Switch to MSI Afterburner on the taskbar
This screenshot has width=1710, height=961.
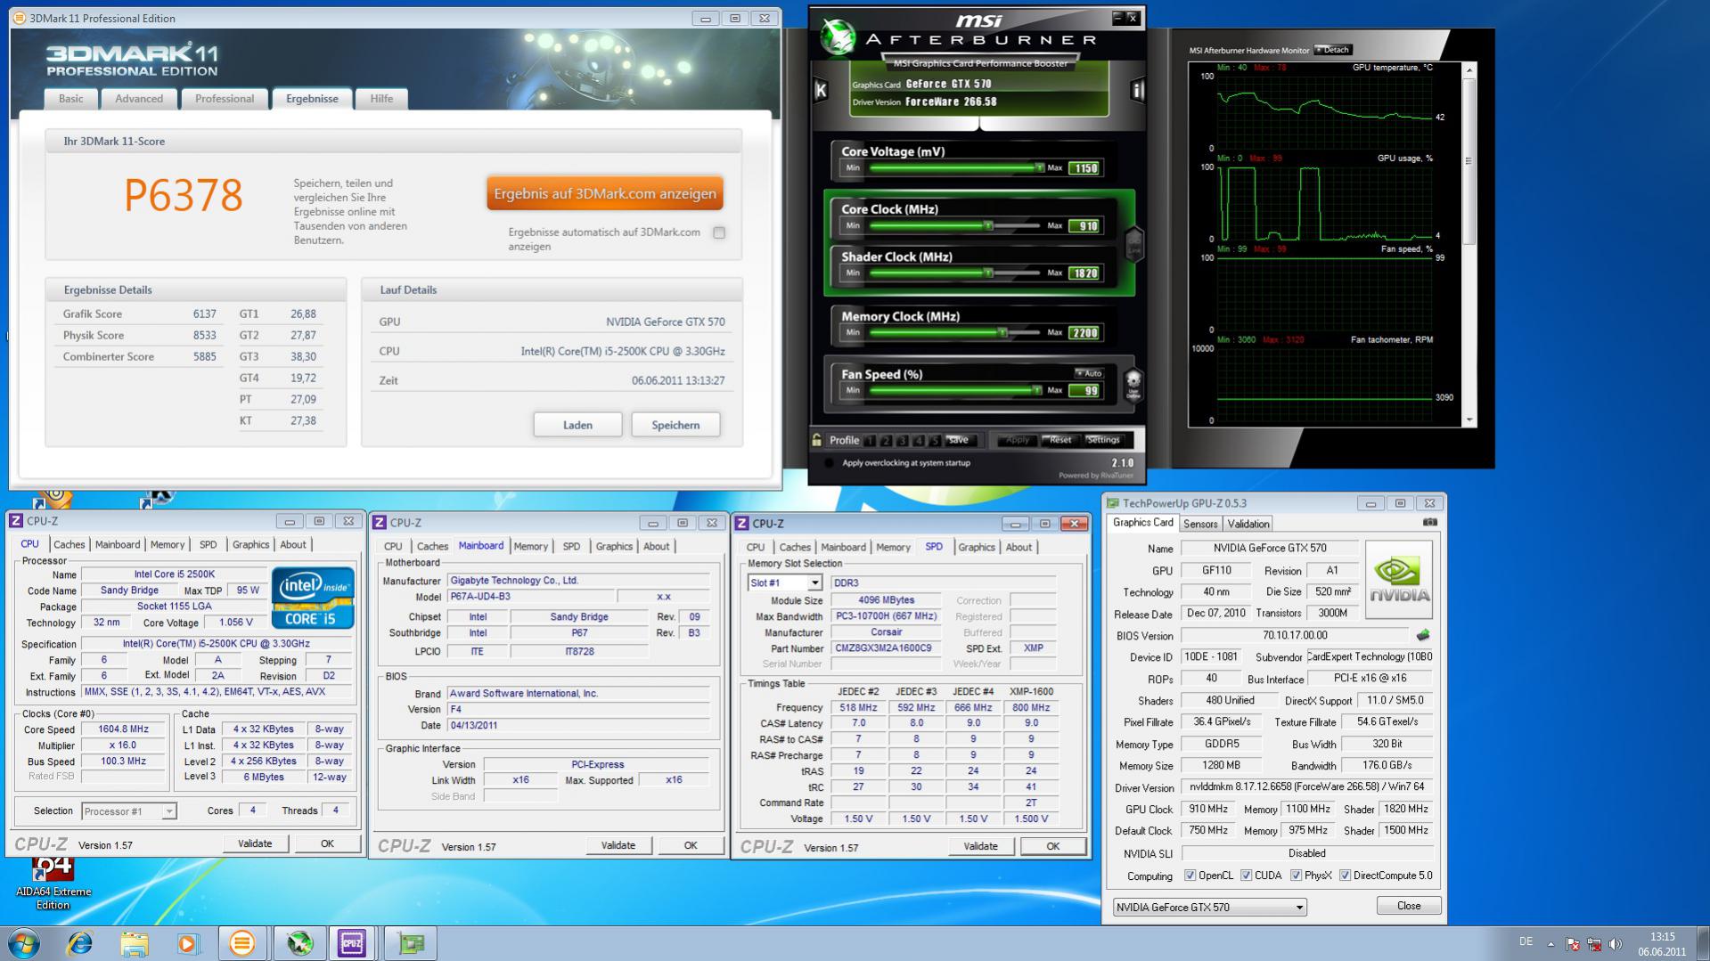click(x=299, y=943)
